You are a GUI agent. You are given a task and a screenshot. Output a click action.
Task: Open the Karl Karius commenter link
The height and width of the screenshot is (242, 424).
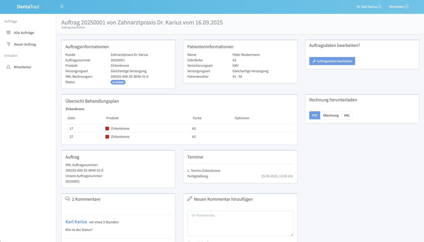(76, 222)
